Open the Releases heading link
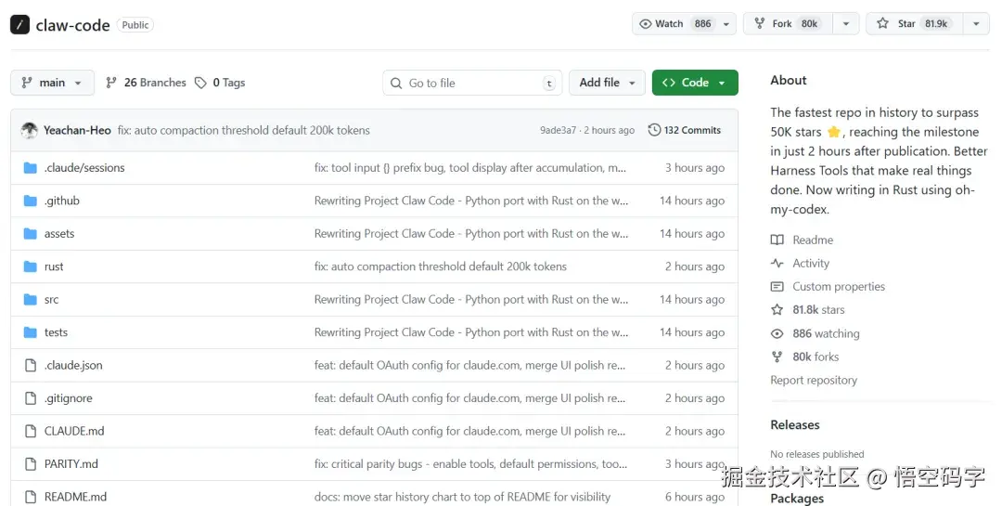The image size is (1002, 506). tap(795, 424)
